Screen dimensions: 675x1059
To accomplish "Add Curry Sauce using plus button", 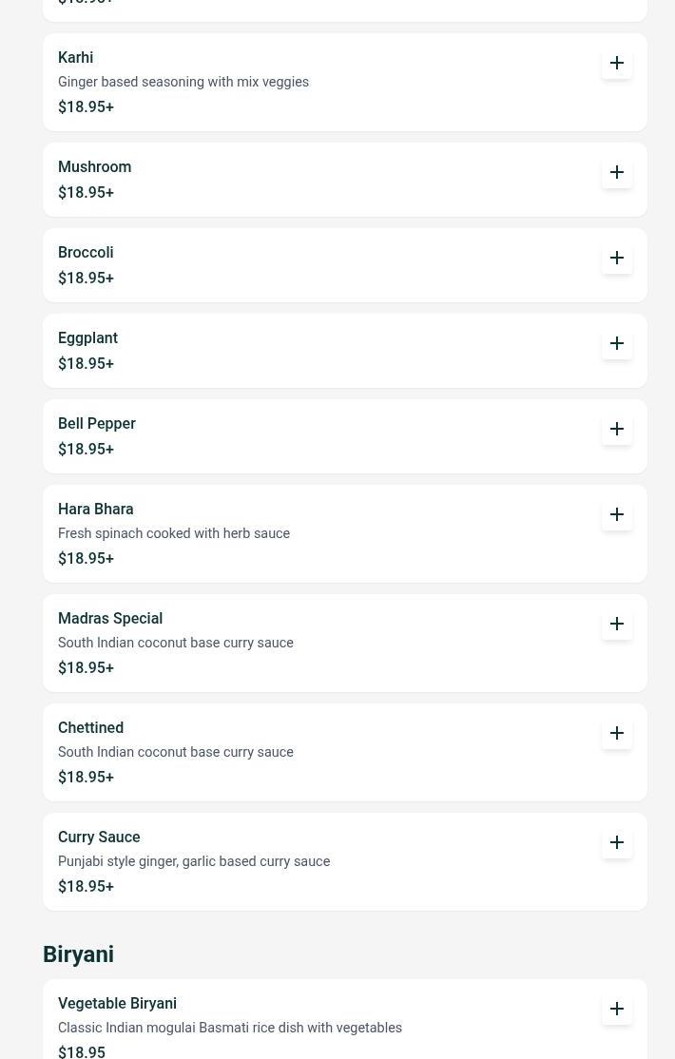I will [616, 842].
